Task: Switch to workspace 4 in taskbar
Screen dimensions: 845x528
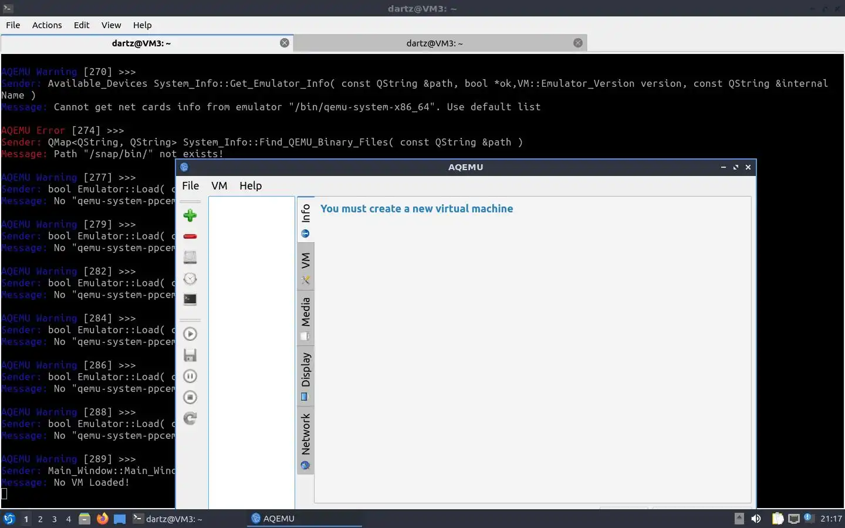Action: click(x=69, y=519)
